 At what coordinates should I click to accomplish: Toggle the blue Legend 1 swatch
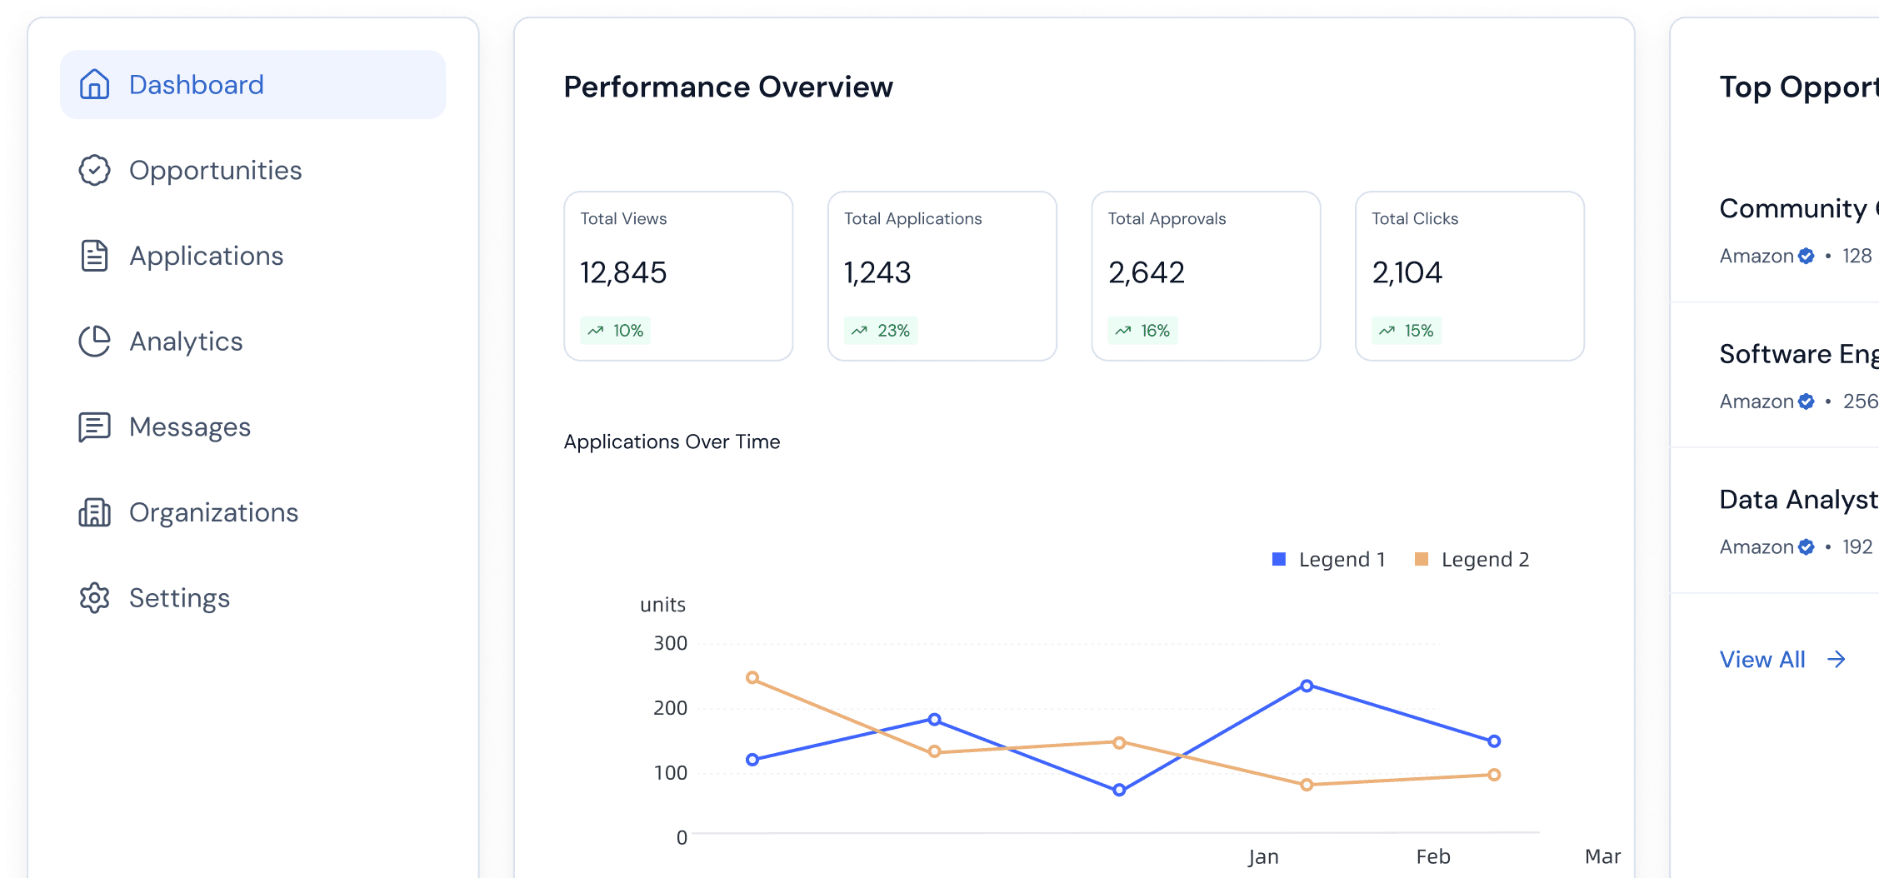[1279, 559]
